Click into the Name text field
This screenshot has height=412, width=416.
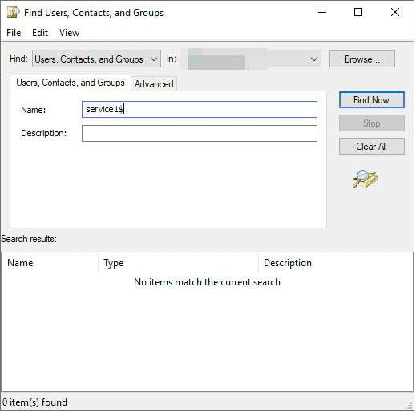200,109
